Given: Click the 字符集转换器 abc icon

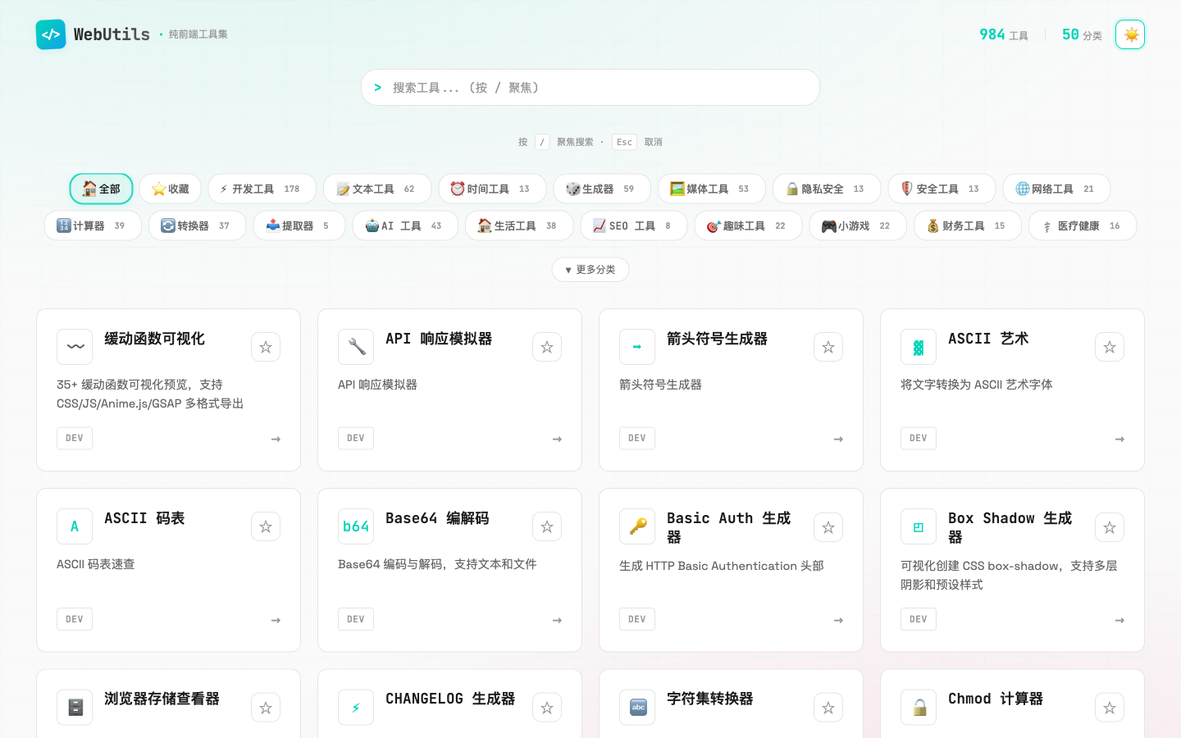Looking at the screenshot, I should pyautogui.click(x=637, y=707).
